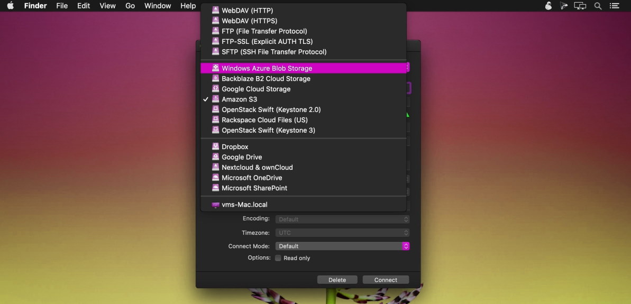
Task: Open the View menu
Action: 107,6
